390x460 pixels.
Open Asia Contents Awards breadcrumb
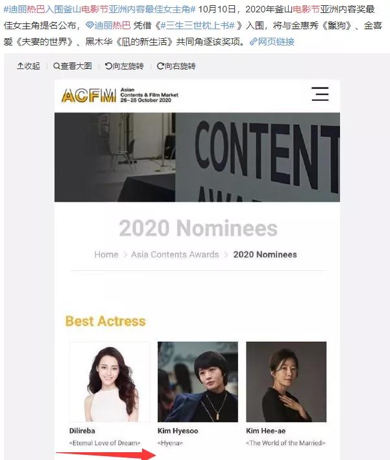pyautogui.click(x=175, y=254)
